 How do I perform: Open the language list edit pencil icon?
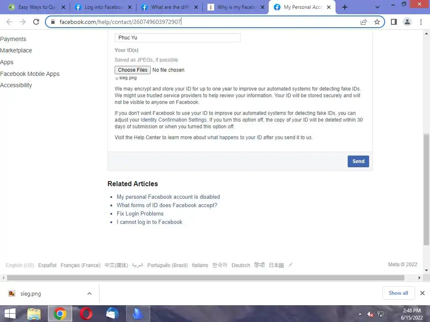[x=291, y=265]
